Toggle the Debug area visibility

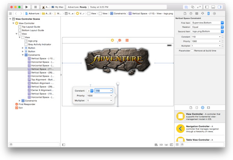(213, 7)
